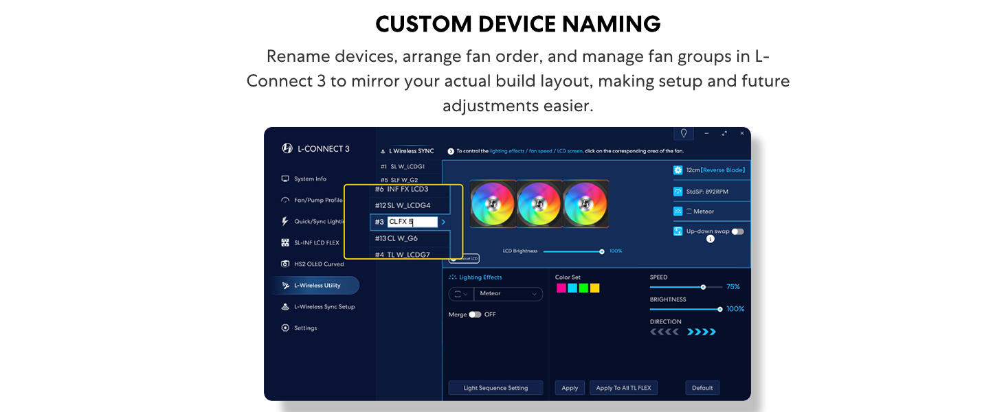Click the 12cm Reverse Blade fan icon
Screen dimensions: 1006x412
tap(678, 170)
